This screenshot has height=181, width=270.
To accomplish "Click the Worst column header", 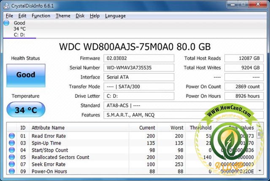I will 171,128.
